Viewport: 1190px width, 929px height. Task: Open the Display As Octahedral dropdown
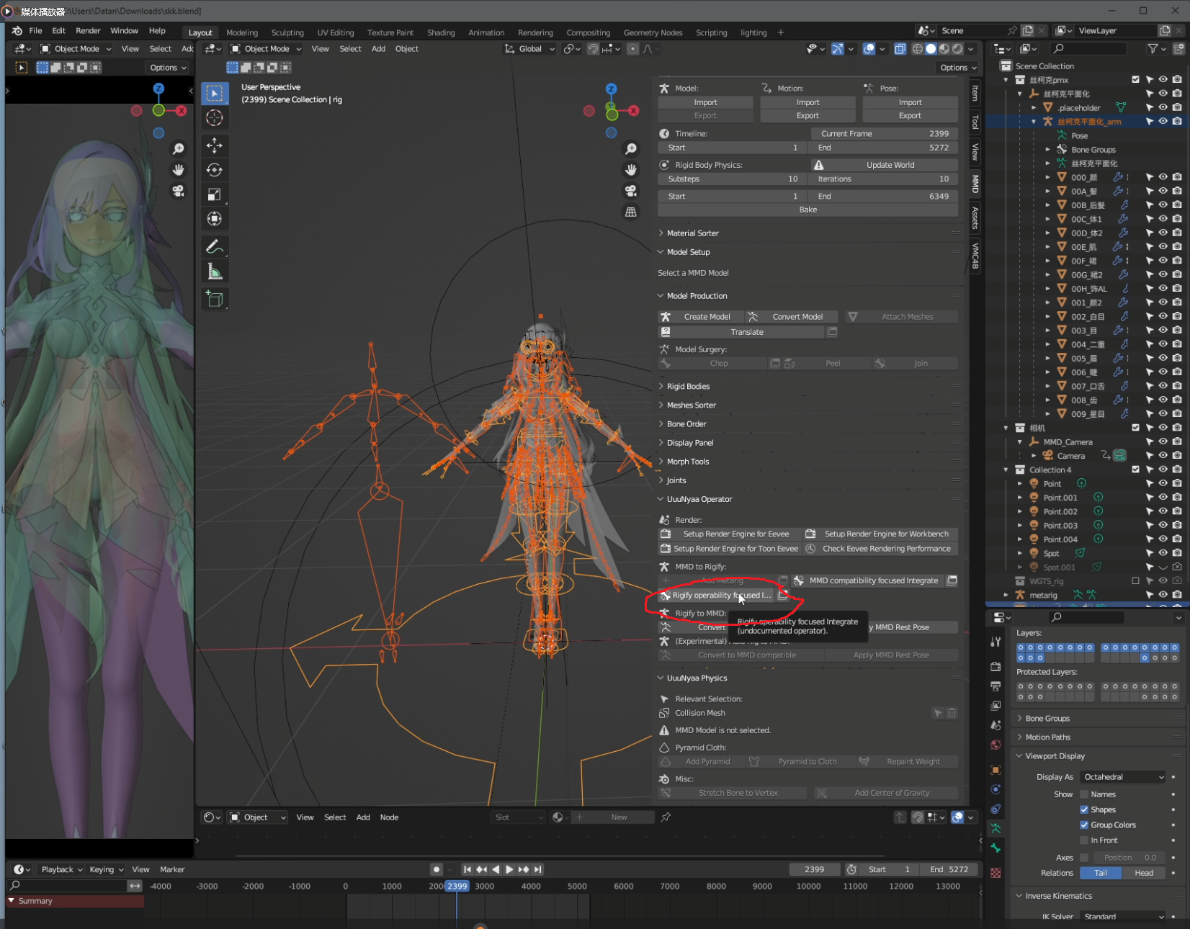coord(1122,777)
